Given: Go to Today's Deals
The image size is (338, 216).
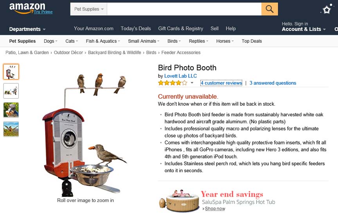Looking at the screenshot, I should pyautogui.click(x=136, y=29).
